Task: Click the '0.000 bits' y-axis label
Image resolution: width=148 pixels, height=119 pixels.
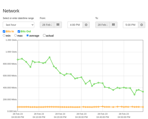Action: [x=12, y=111]
